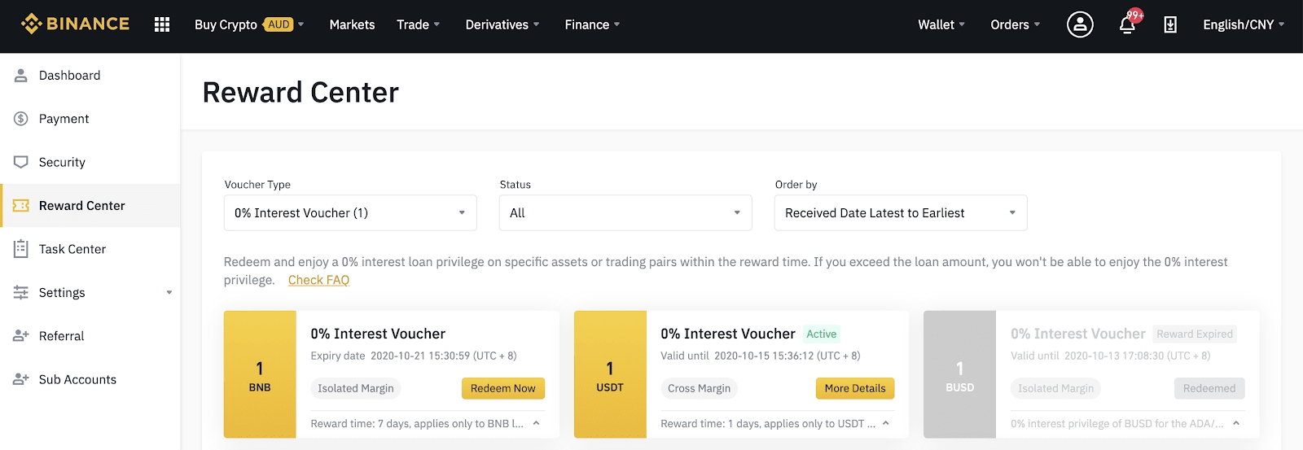Open the apps grid menu icon
Image resolution: width=1303 pixels, height=450 pixels.
click(x=162, y=24)
